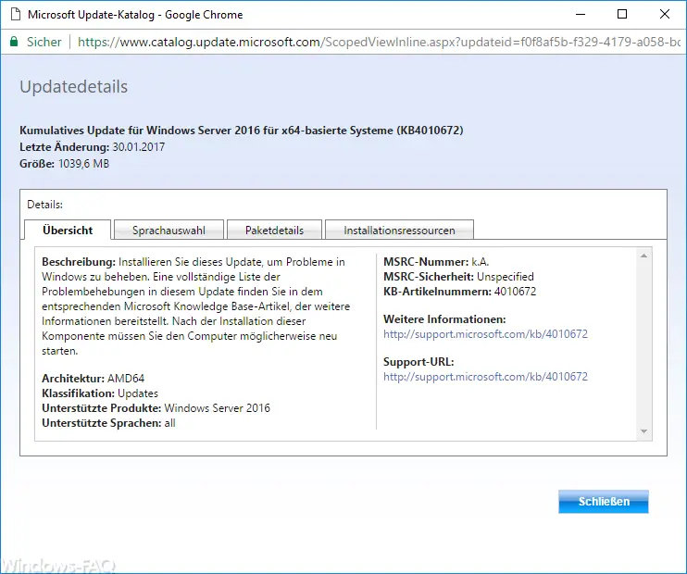Click Unterstützte Produkte value Windows Server 2016
687x574 pixels.
(217, 408)
